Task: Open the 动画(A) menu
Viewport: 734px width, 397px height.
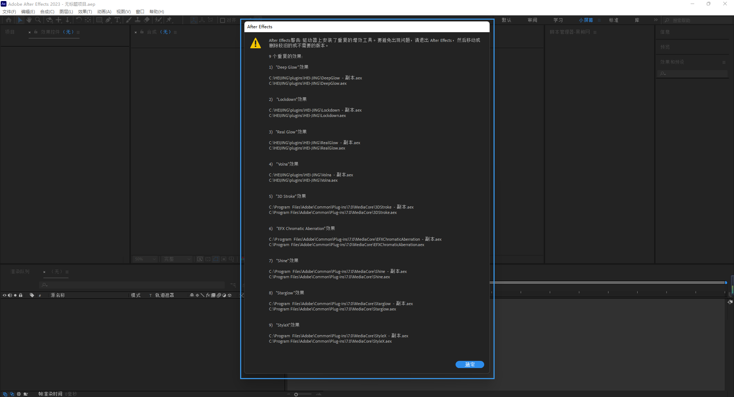Action: pos(104,12)
